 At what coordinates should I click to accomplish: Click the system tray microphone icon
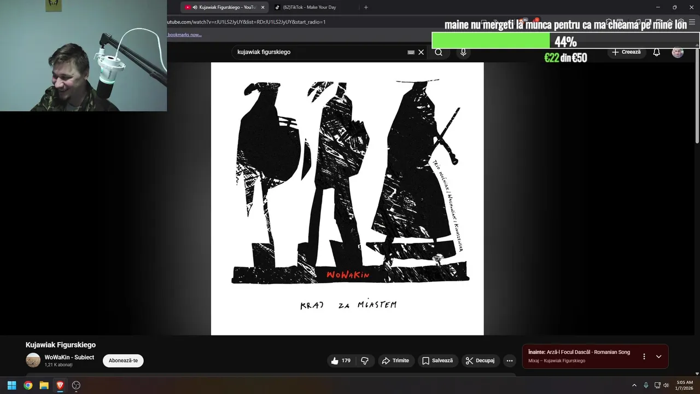(x=646, y=385)
